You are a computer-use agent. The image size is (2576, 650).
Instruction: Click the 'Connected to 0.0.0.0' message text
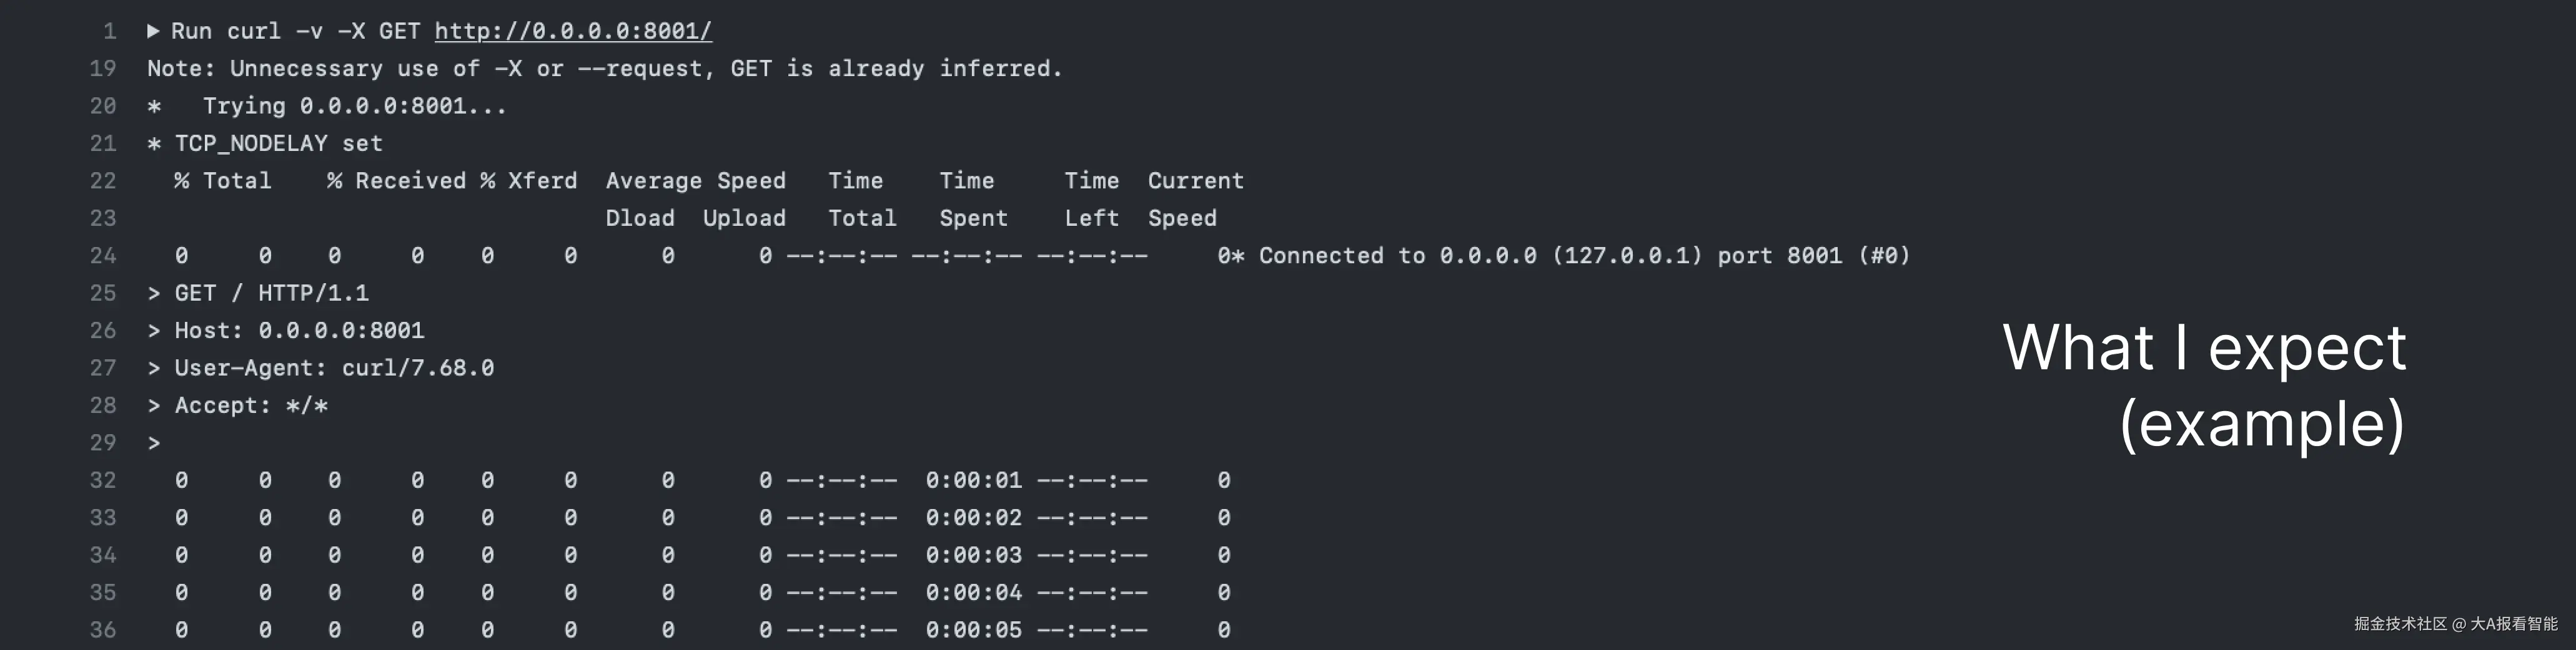click(1584, 256)
